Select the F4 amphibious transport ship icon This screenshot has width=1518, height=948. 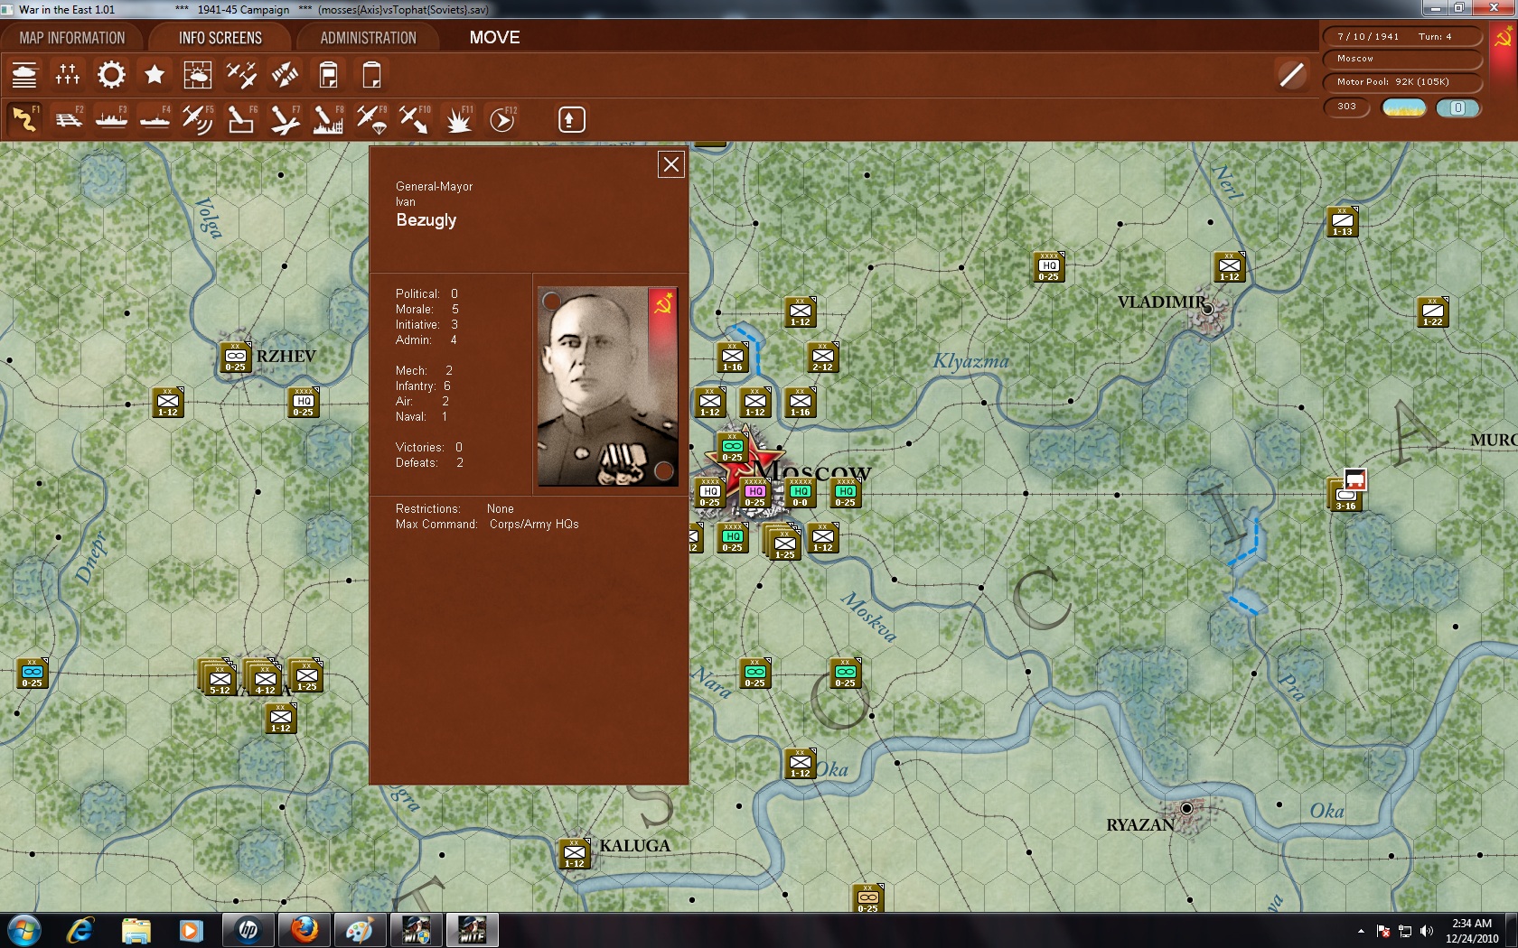(x=155, y=119)
